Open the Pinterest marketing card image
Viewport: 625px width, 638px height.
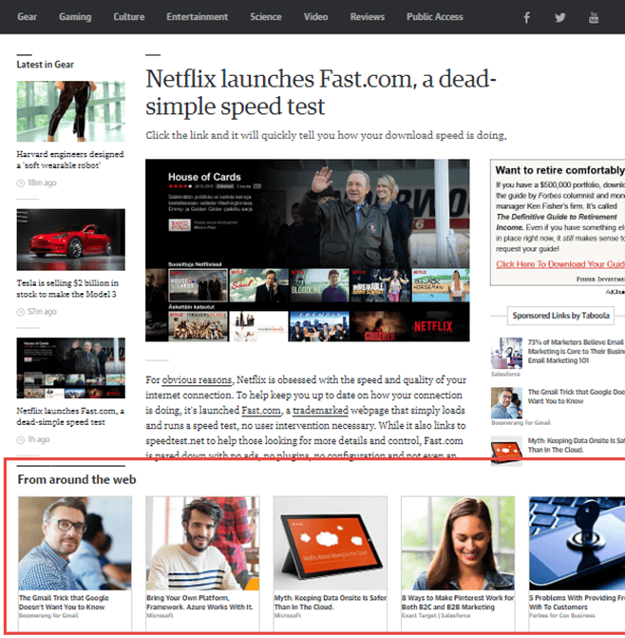(458, 543)
